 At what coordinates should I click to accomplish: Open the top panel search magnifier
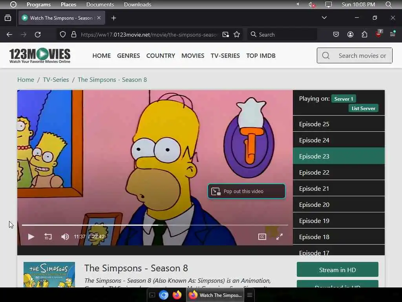[x=388, y=4]
